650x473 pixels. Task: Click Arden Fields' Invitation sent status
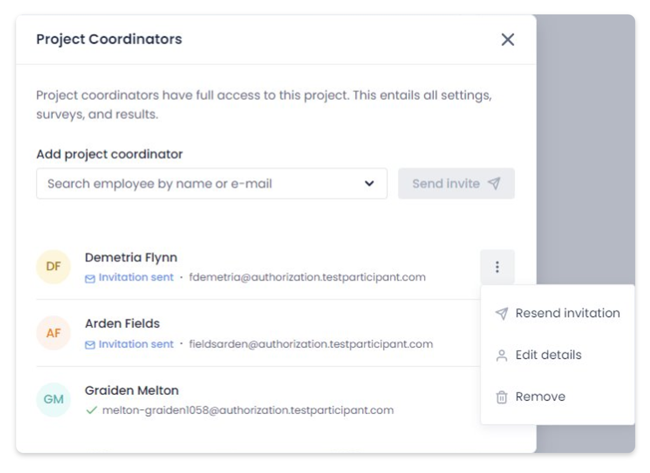tap(136, 344)
